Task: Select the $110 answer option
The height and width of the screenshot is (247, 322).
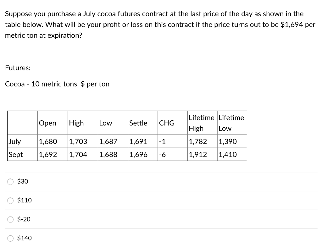Action: [10, 200]
